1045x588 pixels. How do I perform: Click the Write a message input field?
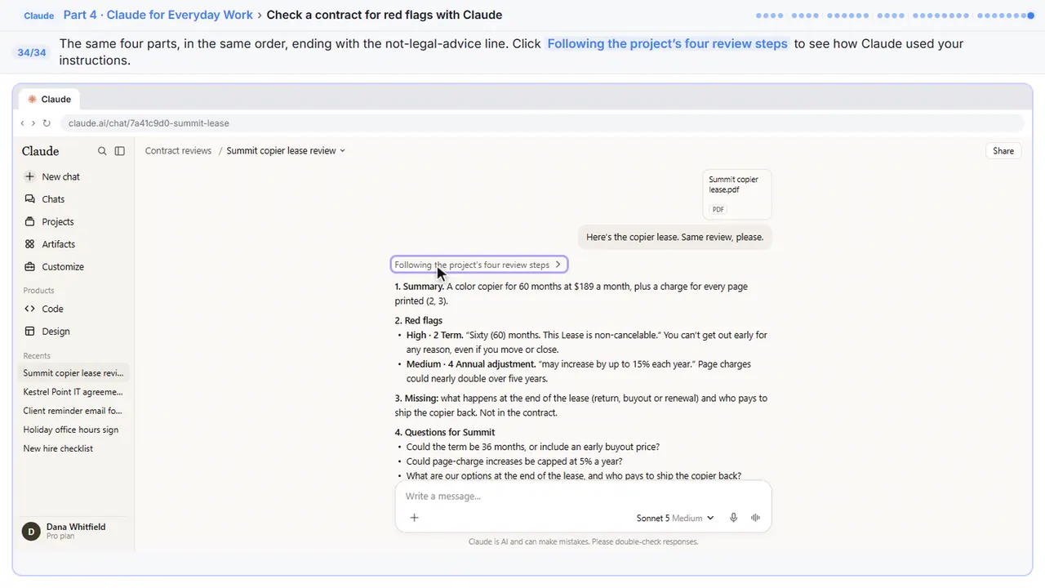tap(583, 497)
